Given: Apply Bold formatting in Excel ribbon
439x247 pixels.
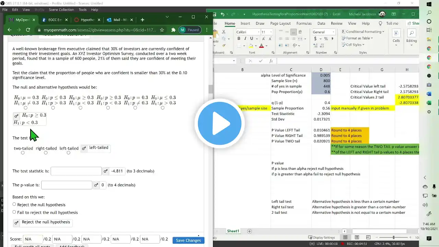Looking at the screenshot, I should coord(239,38).
